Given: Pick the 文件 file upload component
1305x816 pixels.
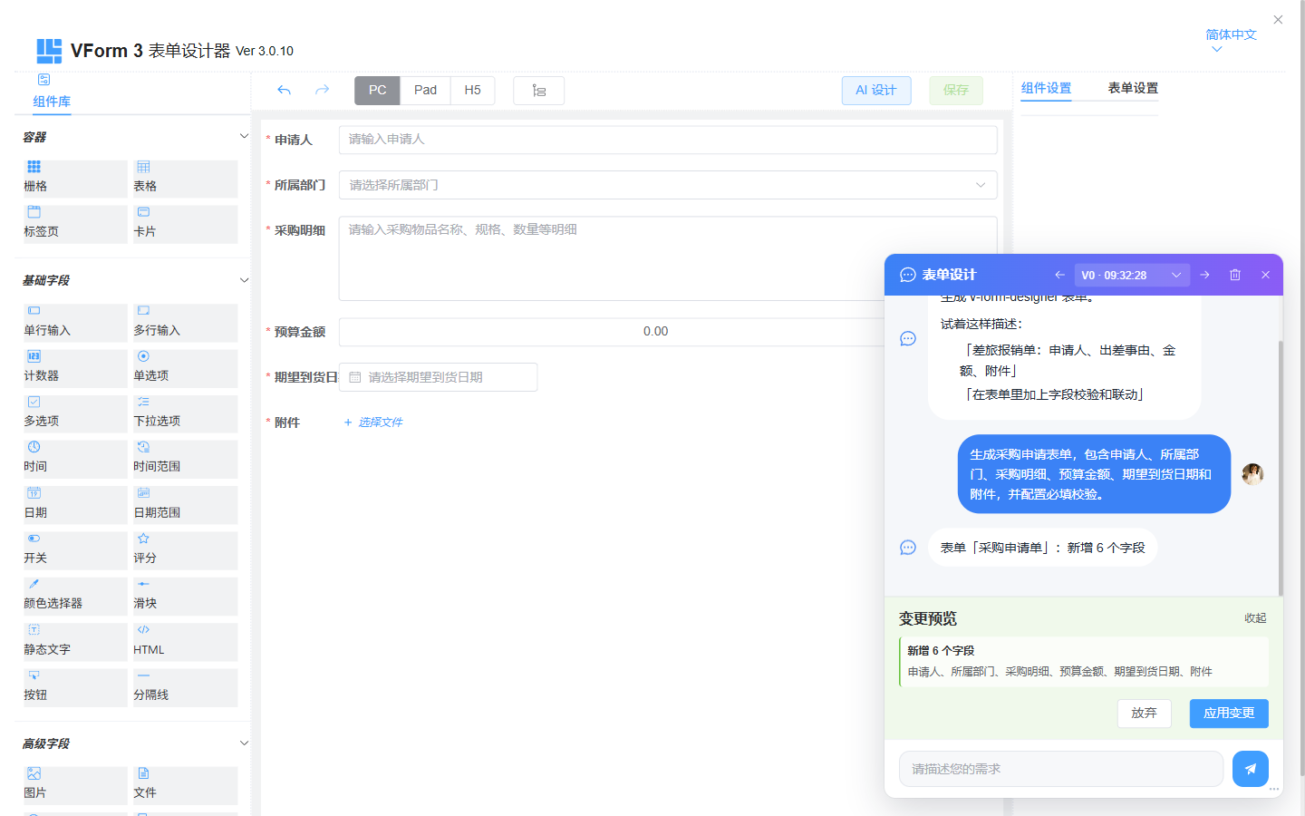Looking at the screenshot, I should [x=185, y=785].
